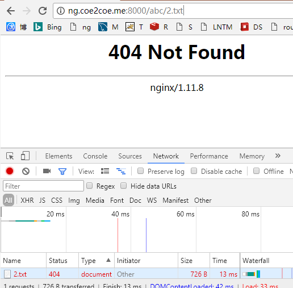Go back with the browser back arrow
The image size is (293, 288).
(11, 11)
